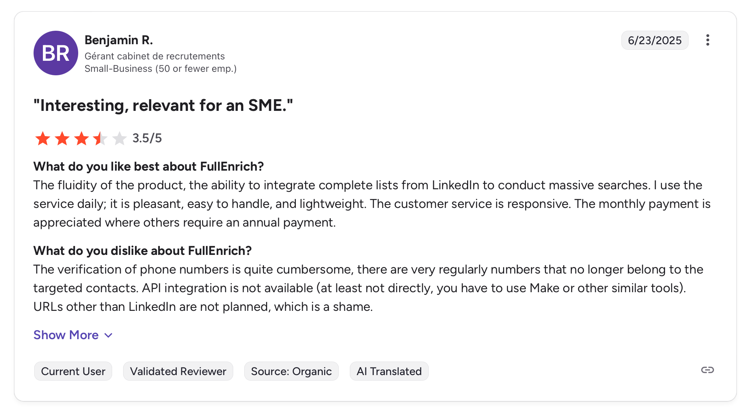Click the third orange rating star
This screenshot has width=746, height=411.
coord(82,138)
